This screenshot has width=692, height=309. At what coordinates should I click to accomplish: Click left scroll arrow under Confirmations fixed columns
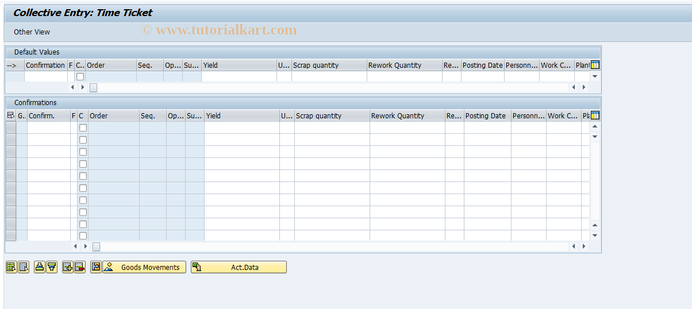76,246
